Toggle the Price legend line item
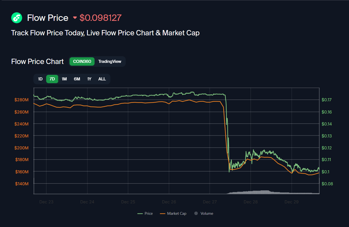The image size is (349, 227). pyautogui.click(x=145, y=213)
